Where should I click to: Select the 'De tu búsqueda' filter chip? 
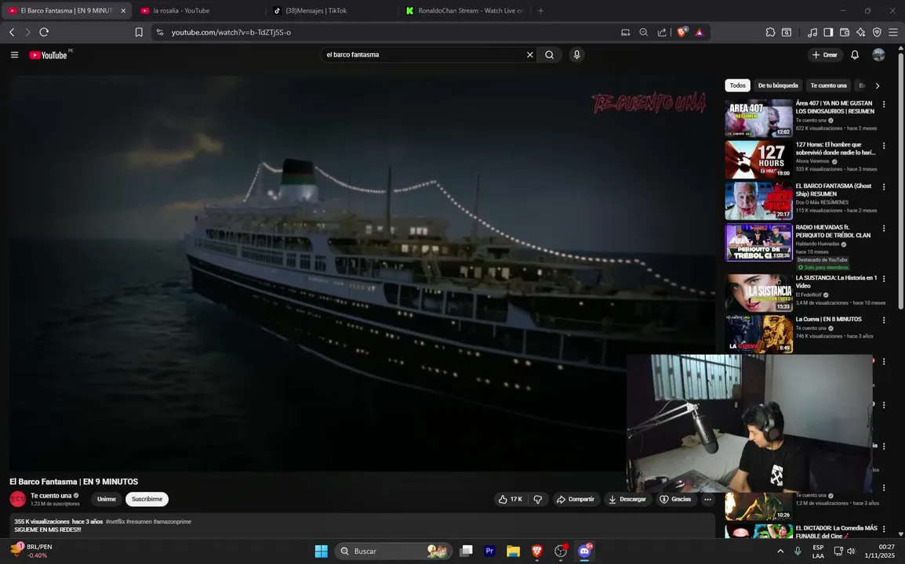point(778,85)
